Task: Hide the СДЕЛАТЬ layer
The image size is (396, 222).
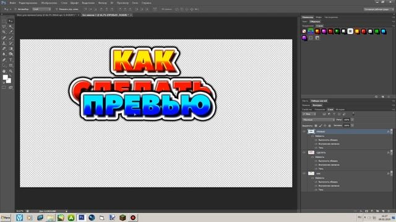Action: pyautogui.click(x=304, y=152)
